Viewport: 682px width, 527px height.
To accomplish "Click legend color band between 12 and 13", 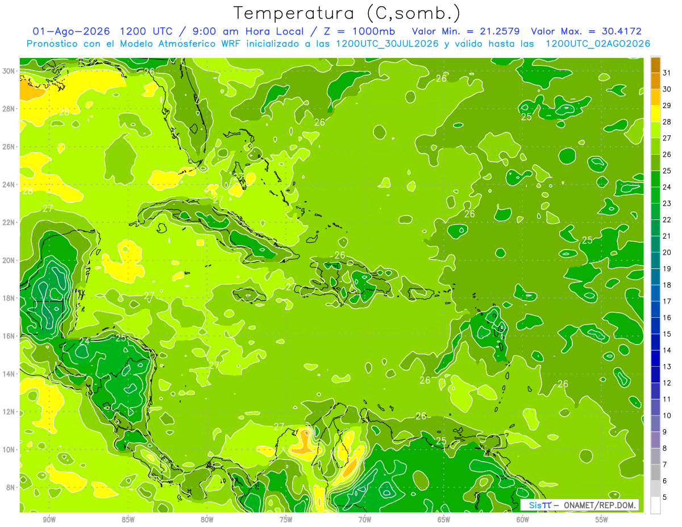I will [655, 375].
